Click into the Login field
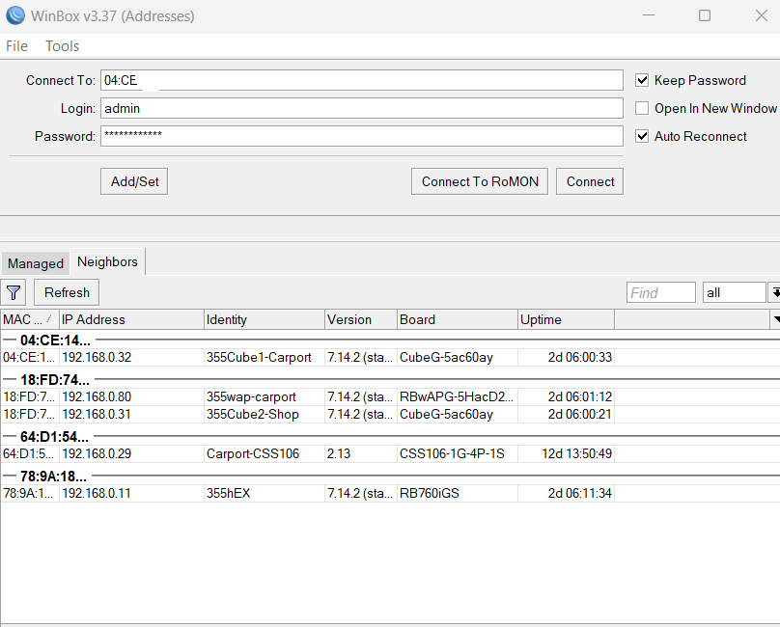Image resolution: width=780 pixels, height=627 pixels. coord(362,108)
